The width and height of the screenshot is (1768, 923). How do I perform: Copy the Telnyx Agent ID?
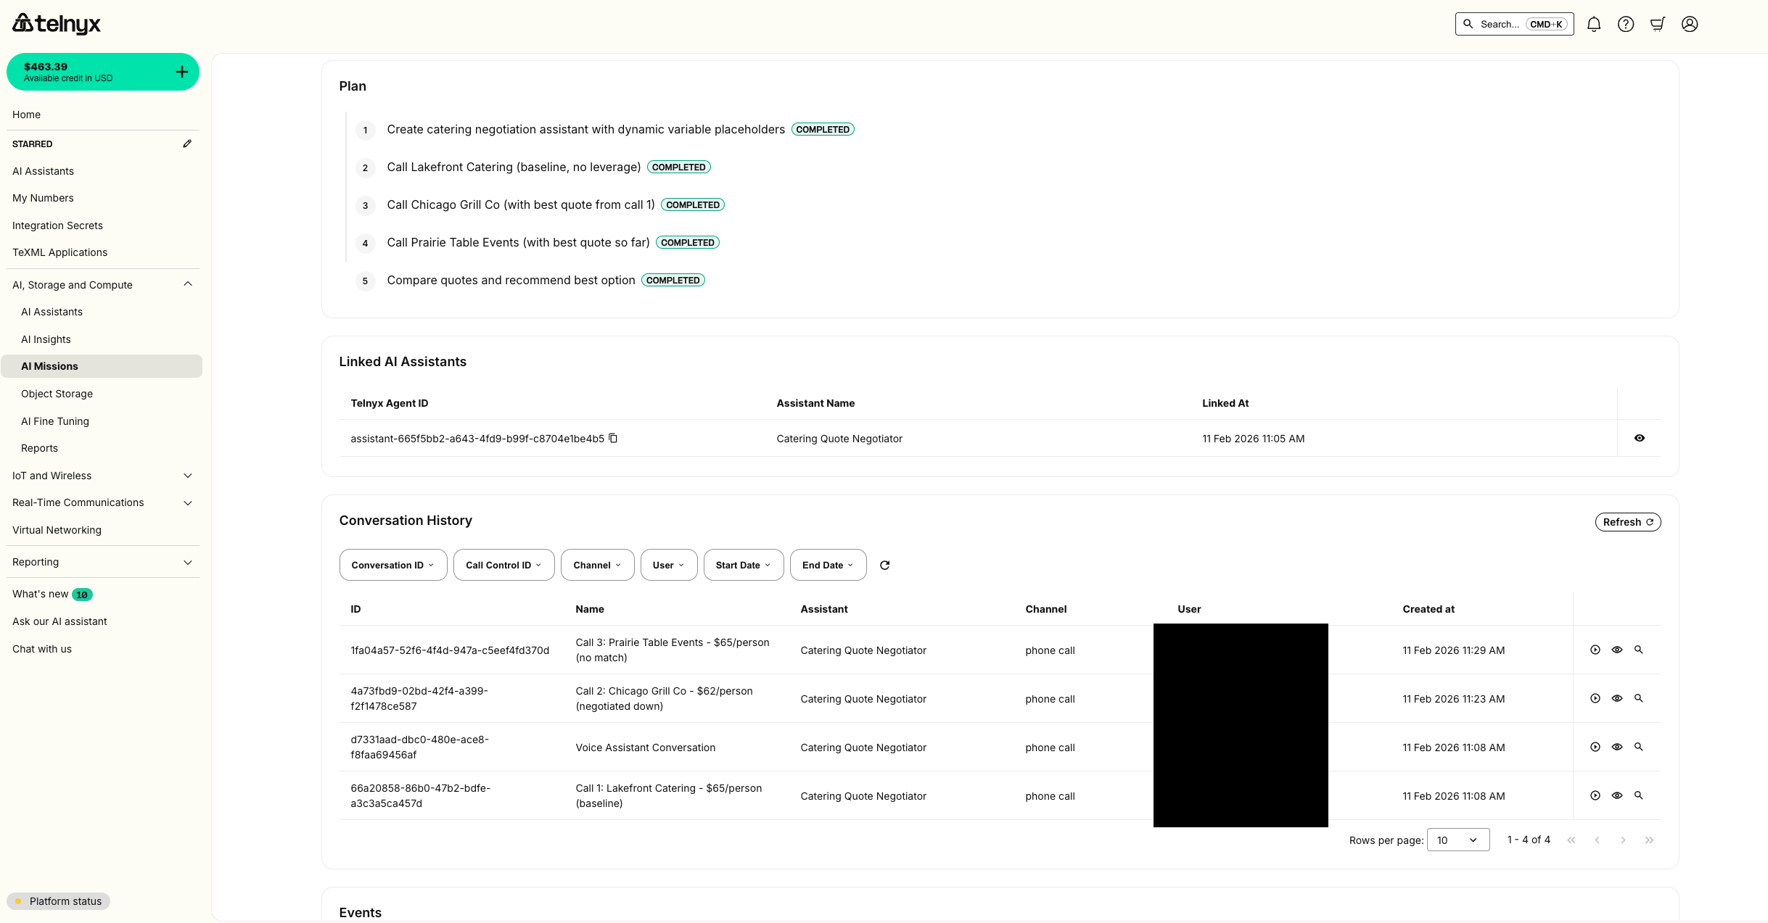(613, 438)
